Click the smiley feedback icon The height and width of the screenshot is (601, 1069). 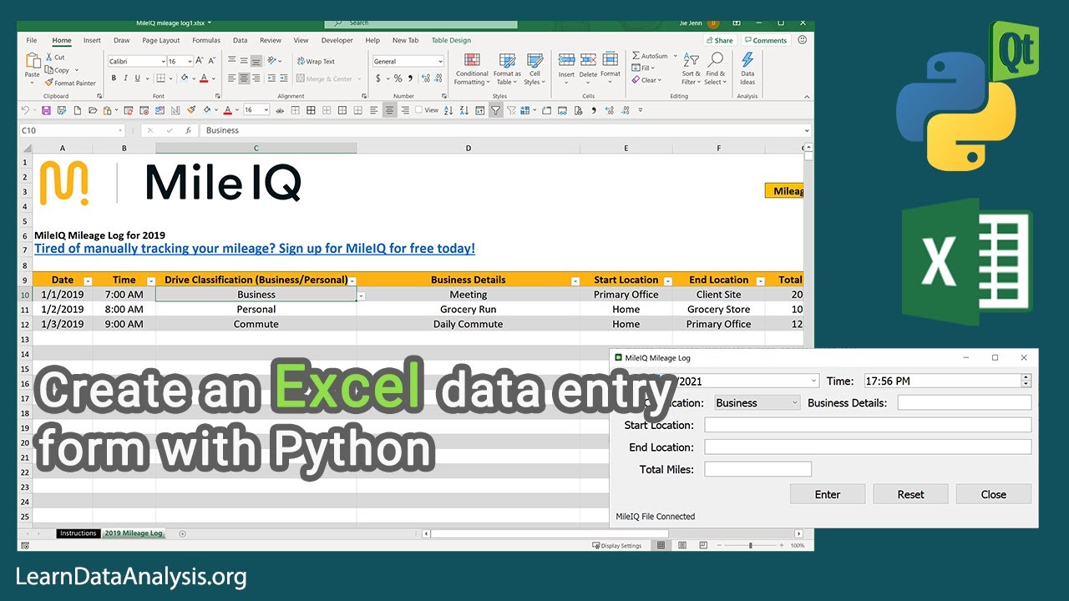[x=803, y=40]
